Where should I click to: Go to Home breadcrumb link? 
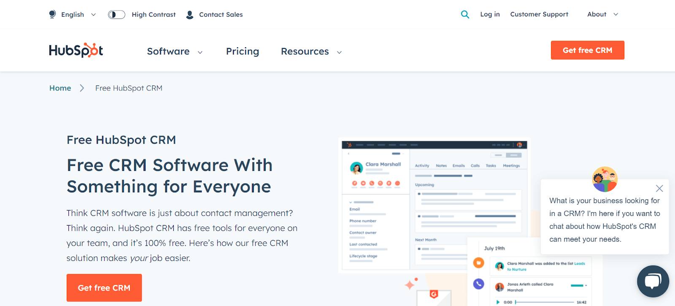tap(60, 88)
